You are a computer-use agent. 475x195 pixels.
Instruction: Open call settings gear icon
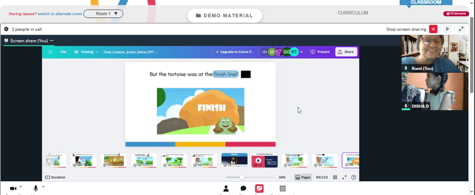click(6, 29)
